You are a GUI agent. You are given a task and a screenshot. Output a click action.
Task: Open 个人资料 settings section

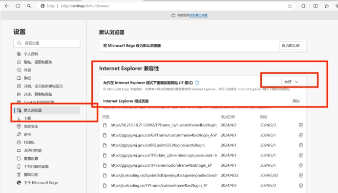click(x=31, y=54)
